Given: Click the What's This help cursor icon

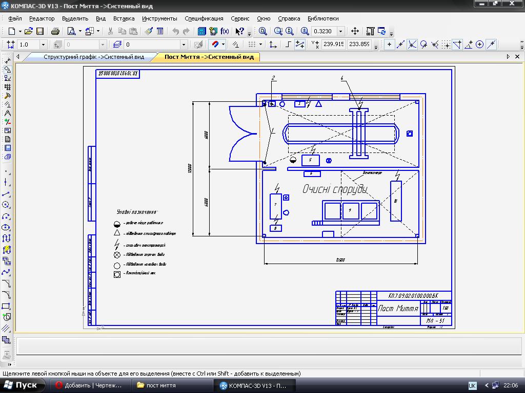Looking at the screenshot, I should point(239,31).
